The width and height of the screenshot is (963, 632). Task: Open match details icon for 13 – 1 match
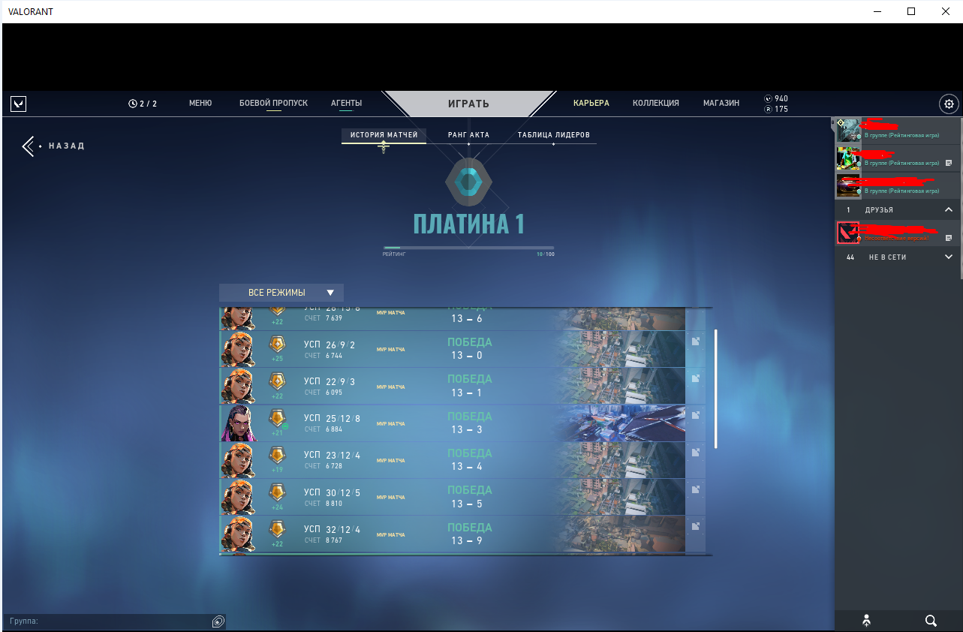(696, 378)
